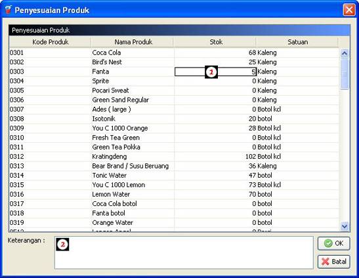
Task: Select Green Sand Regular row
Action: [x=174, y=100]
